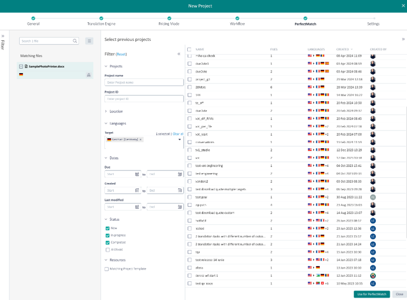Check the Matching Project Template box
This screenshot has width=407, height=300.
point(107,269)
